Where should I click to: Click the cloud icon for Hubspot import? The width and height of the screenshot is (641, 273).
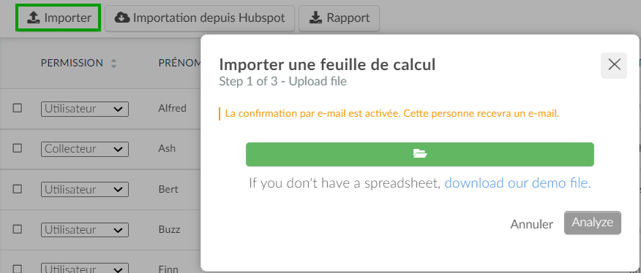[122, 18]
